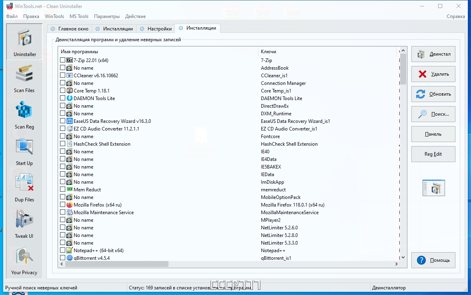Screen dimensions: 471x295
Task: Open the Файл menu
Action: pos(12,16)
